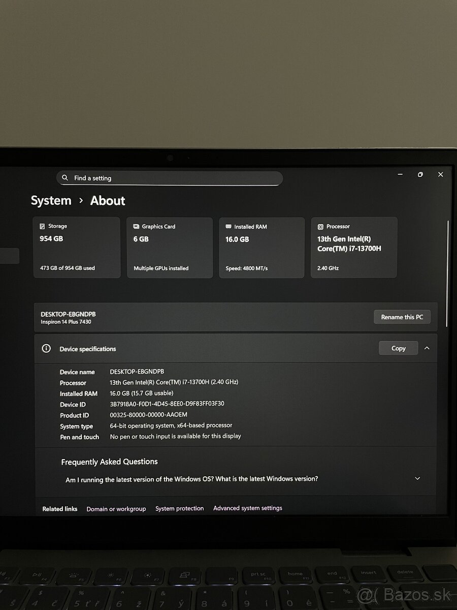457x610 pixels.
Task: Open the System protection link
Action: pos(179,508)
